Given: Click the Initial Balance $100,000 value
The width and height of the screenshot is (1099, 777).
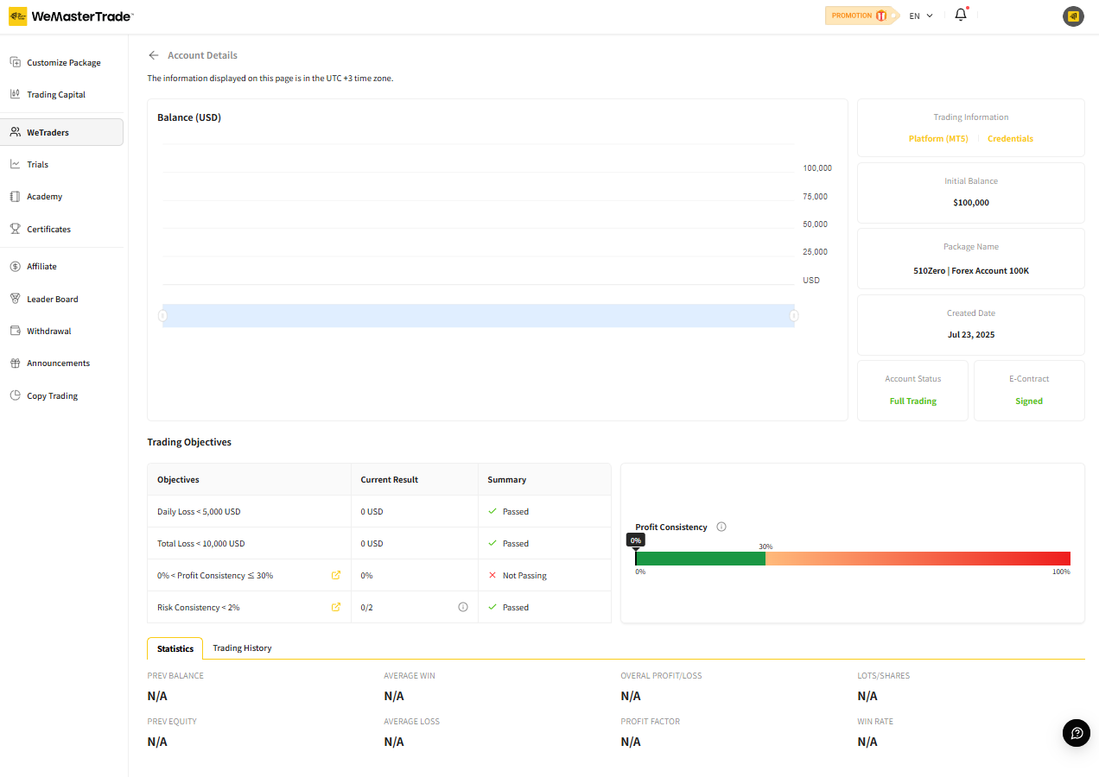Looking at the screenshot, I should click(971, 203).
